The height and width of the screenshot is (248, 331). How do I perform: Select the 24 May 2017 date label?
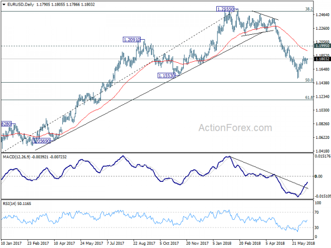point(92,243)
